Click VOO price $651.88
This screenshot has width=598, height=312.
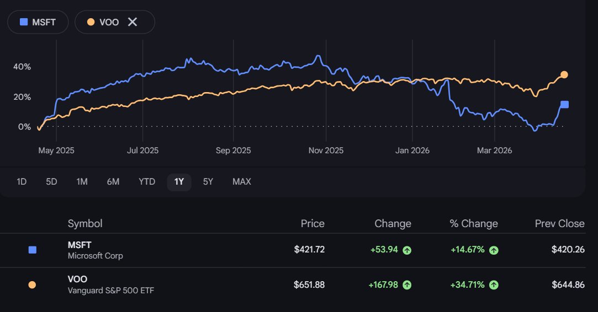tap(309, 284)
